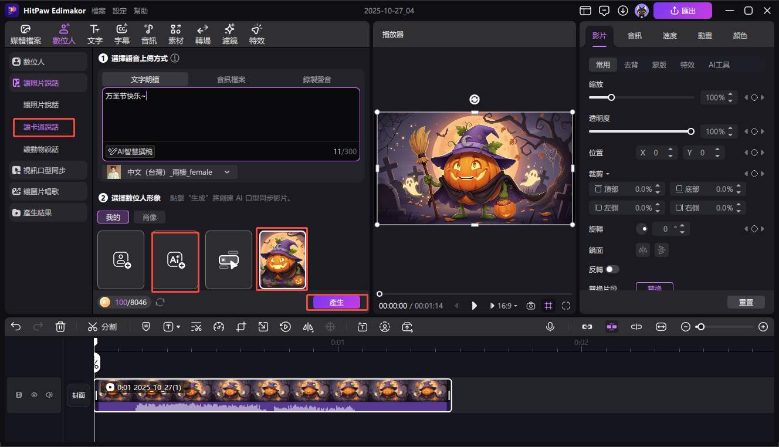
Task: Toggle track visibility eye icon
Action: [34, 395]
